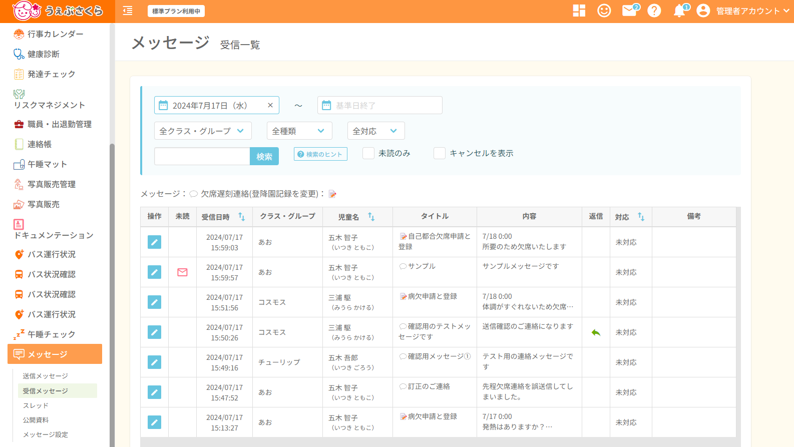Viewport: 794px width, 447px height.
Task: Collapse the sidebar with the menu toggle icon
Action: tap(128, 11)
